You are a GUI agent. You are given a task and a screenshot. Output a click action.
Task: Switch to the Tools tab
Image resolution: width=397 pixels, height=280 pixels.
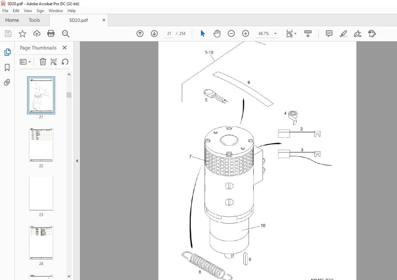[x=34, y=20]
